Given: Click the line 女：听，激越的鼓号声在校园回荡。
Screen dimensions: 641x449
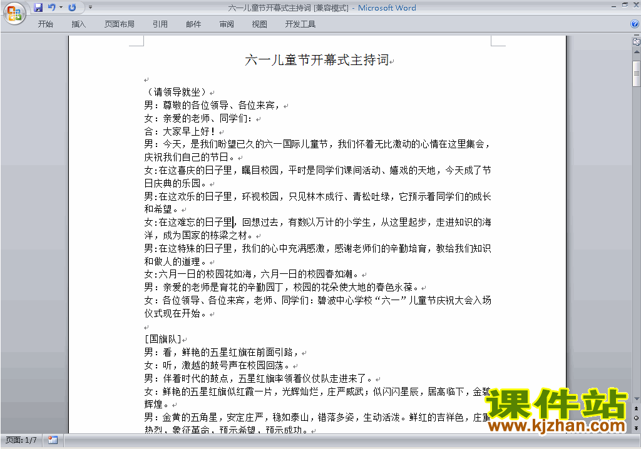Looking at the screenshot, I should (x=217, y=365).
